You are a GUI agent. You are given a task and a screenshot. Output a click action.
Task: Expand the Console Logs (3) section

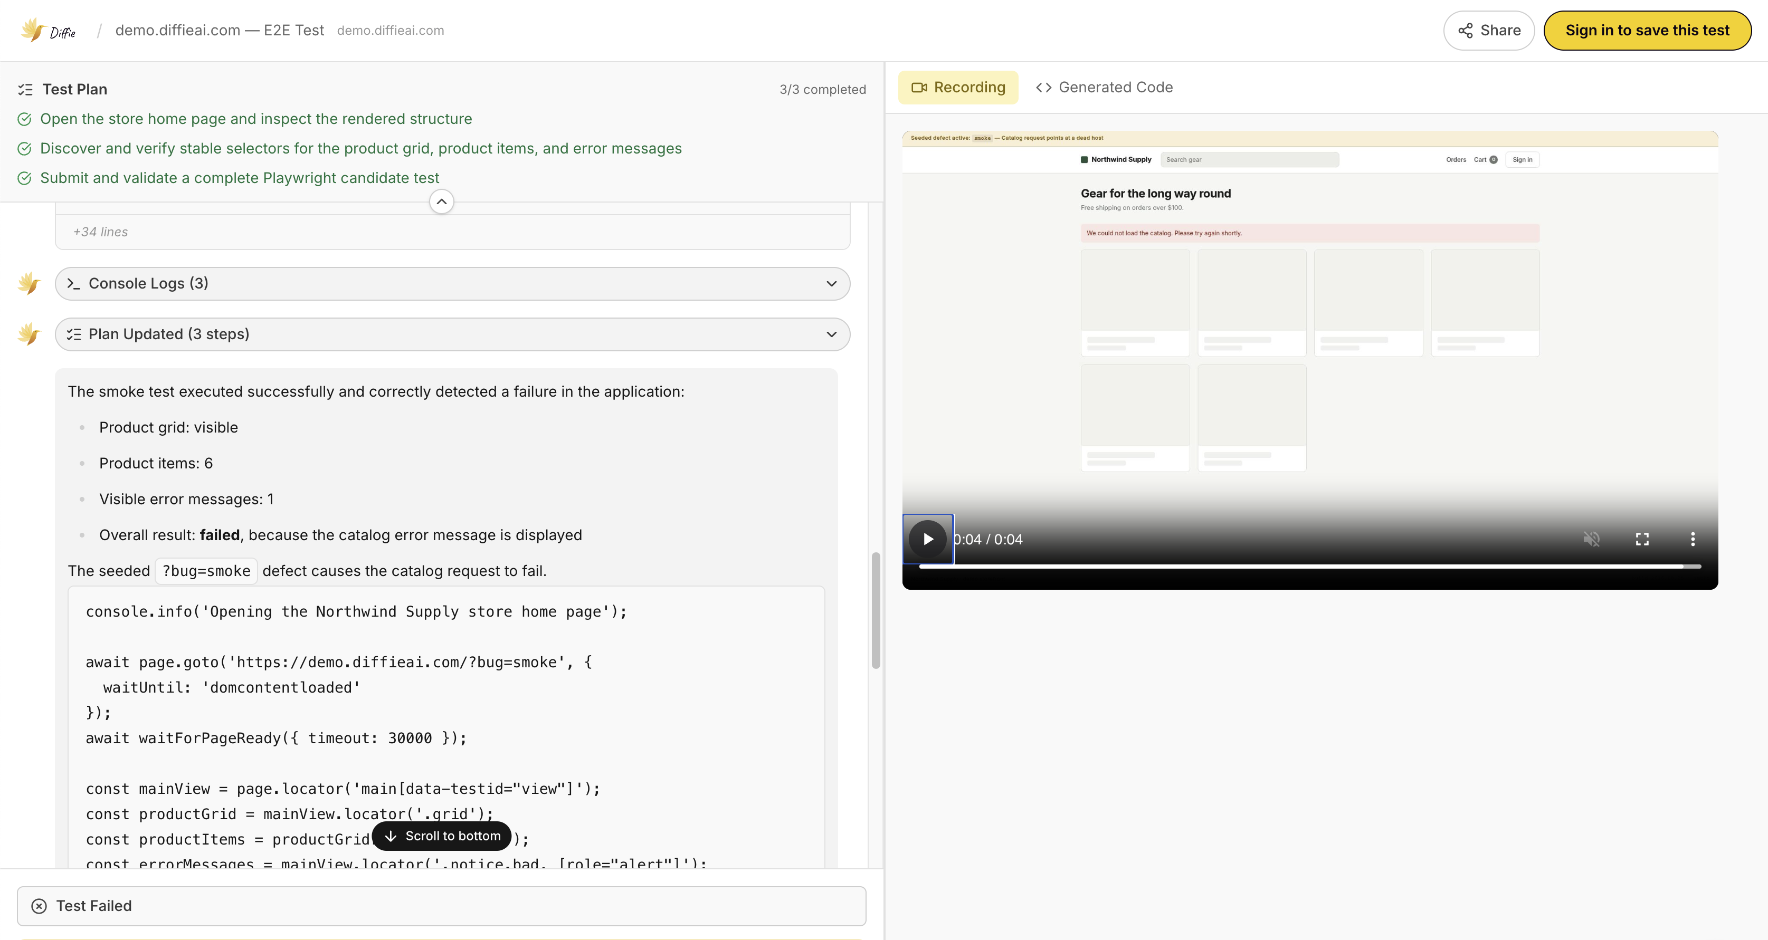(452, 283)
